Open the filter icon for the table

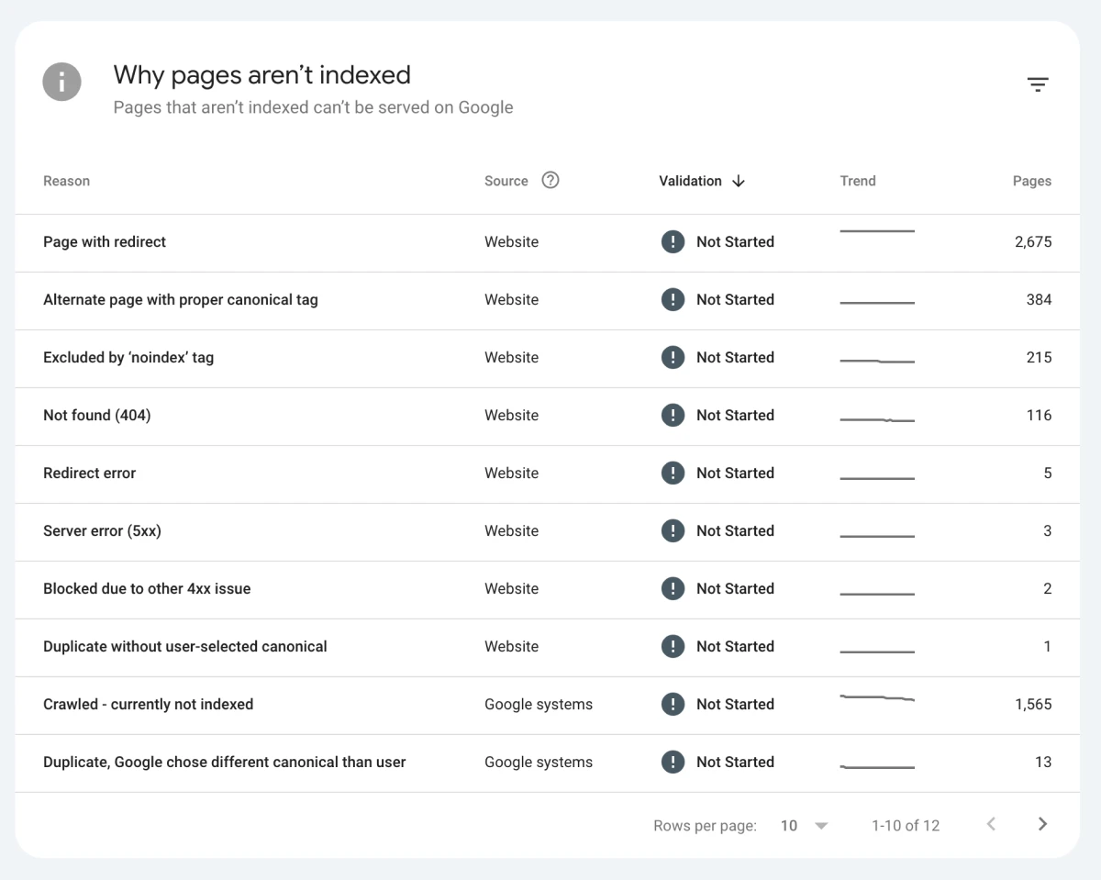point(1038,84)
